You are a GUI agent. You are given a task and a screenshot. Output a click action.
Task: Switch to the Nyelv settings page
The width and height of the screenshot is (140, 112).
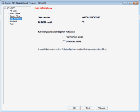(x=12, y=24)
